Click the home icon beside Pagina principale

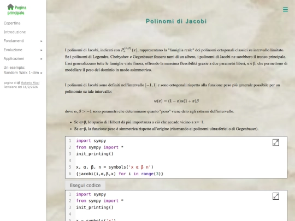point(10,7)
